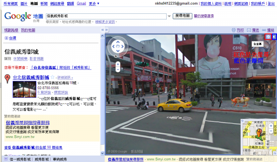
Task: Open the 更多 dropdown menu
Action: tap(94, 3)
